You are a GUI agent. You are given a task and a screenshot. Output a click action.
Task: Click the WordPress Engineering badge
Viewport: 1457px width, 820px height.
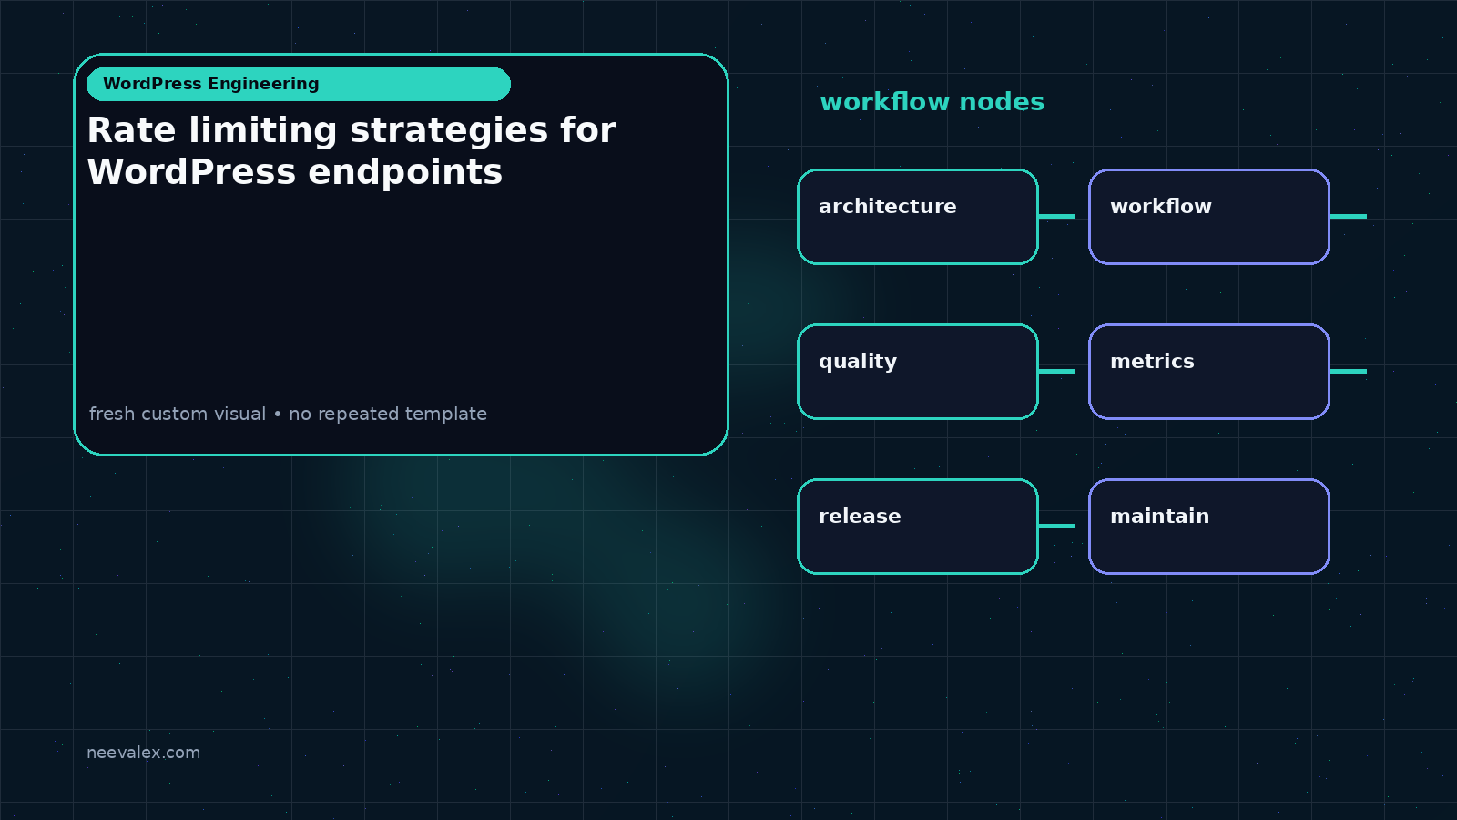299,84
